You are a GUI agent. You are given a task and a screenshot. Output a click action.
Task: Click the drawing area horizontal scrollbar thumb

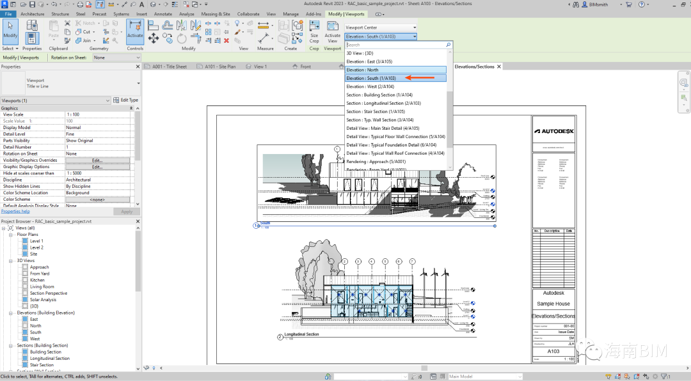(x=424, y=368)
